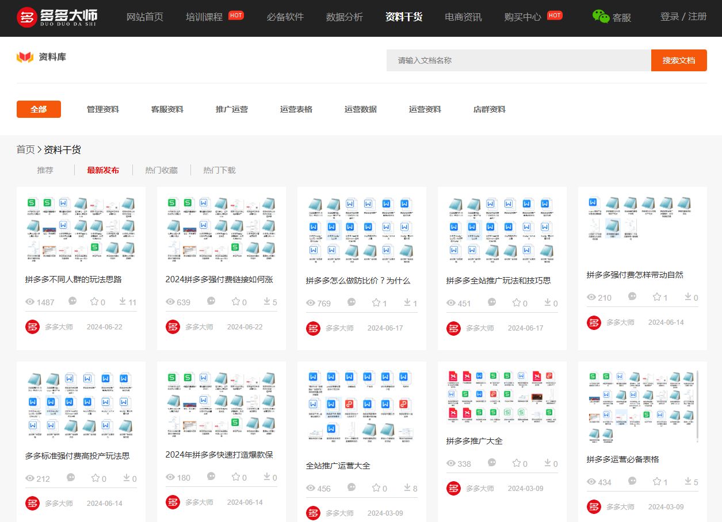Click author 多多大师 on 拼多多强付费怎样带动自然 card
The width and height of the screenshot is (722, 522).
(x=620, y=323)
